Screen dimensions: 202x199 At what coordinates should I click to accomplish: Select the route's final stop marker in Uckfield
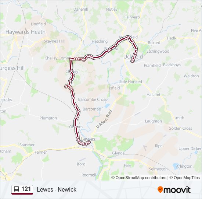pos(132,62)
